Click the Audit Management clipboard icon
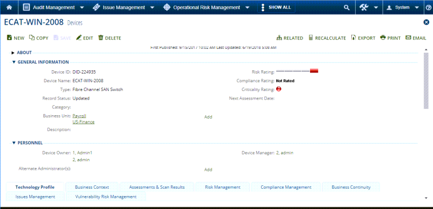The image size is (433, 209). click(26, 7)
